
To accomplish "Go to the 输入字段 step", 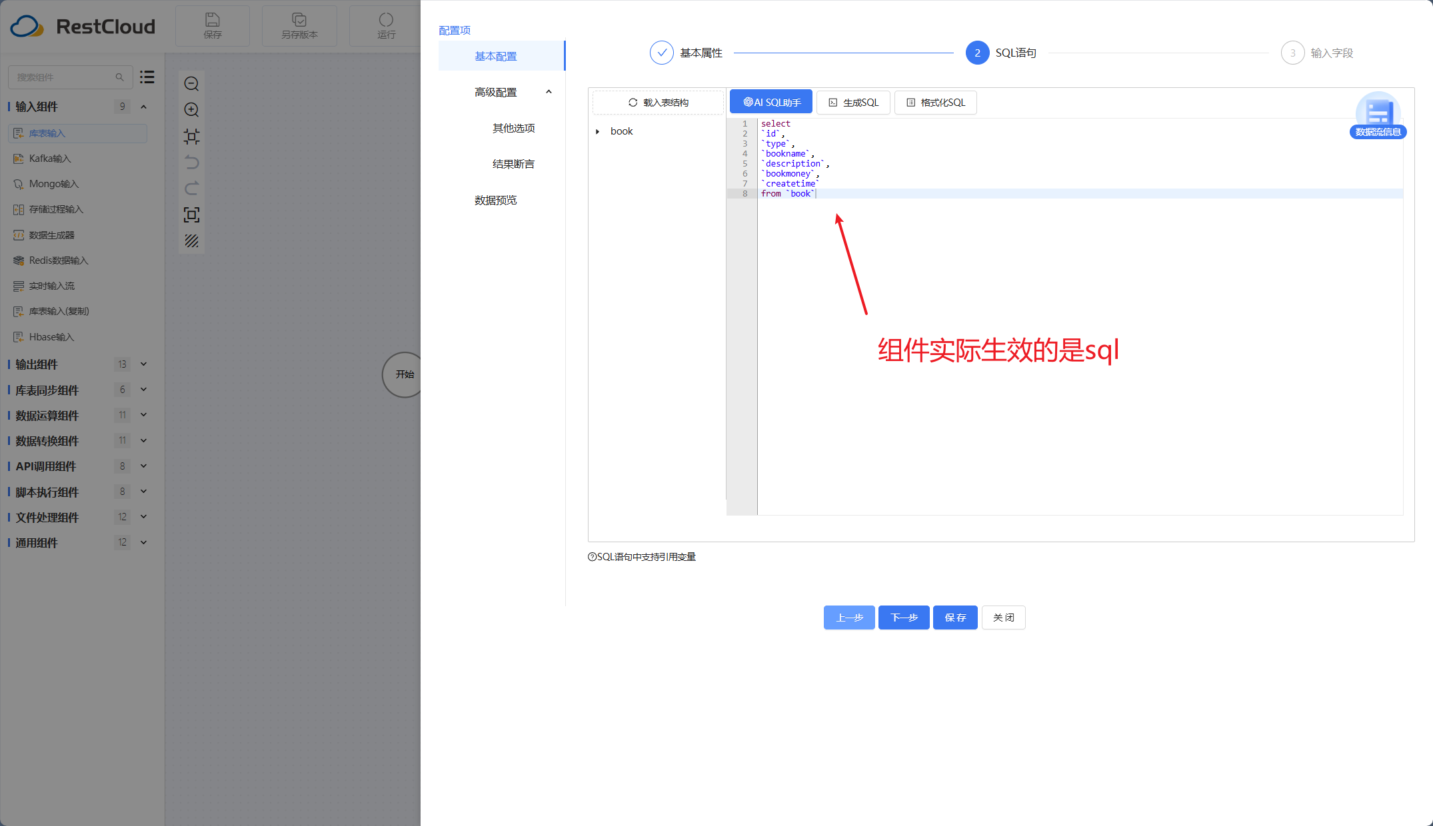I will coord(1317,53).
